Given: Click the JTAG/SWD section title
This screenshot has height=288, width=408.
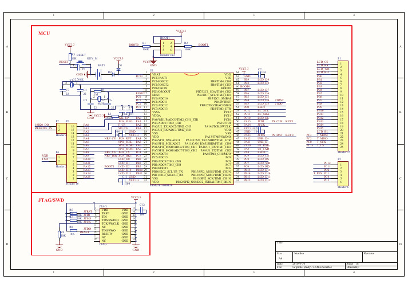Looking at the screenshot, I should (x=51, y=200).
